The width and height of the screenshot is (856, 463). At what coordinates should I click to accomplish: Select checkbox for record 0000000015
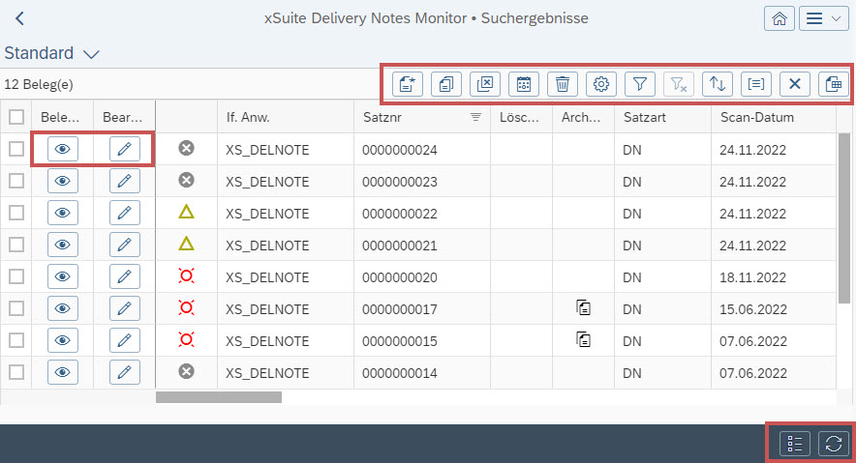16,340
